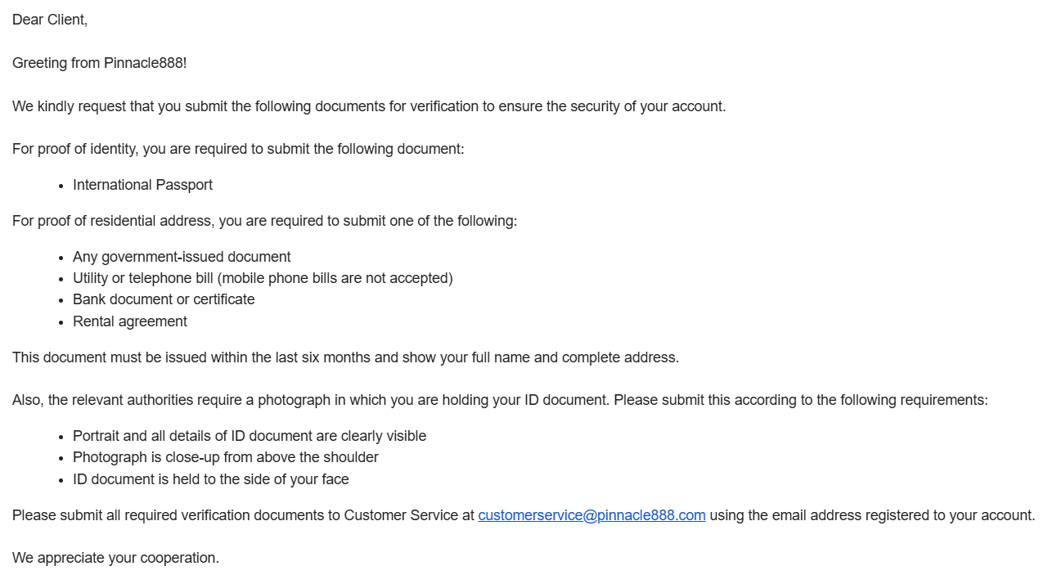Open the customerservice@pinnacle888.com email link
The width and height of the screenshot is (1048, 584).
click(x=591, y=515)
